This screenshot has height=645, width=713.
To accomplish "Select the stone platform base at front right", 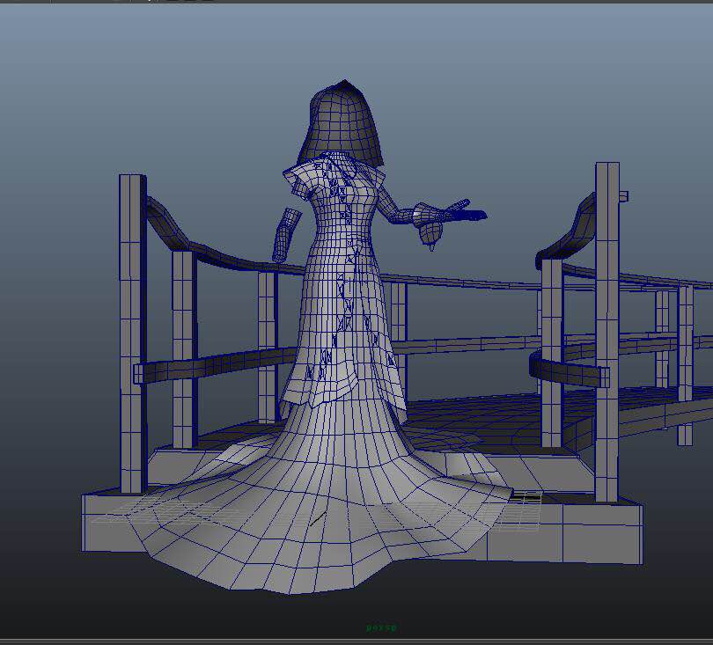I will point(564,531).
